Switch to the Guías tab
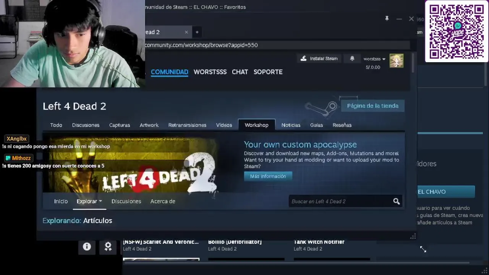489x275 pixels. coord(316,125)
